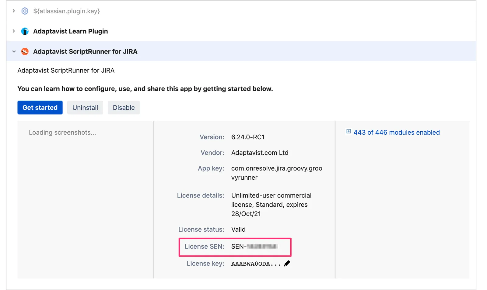Click the License key: label
This screenshot has height=290, width=487.
[205, 263]
